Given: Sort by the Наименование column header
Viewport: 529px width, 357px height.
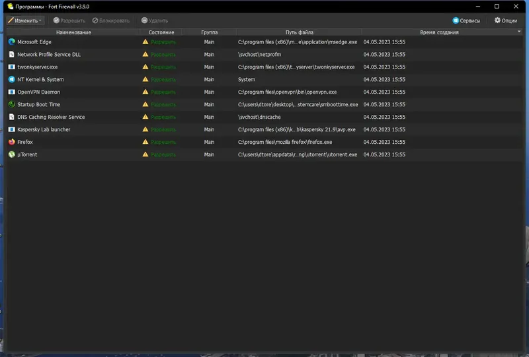Looking at the screenshot, I should tap(73, 32).
